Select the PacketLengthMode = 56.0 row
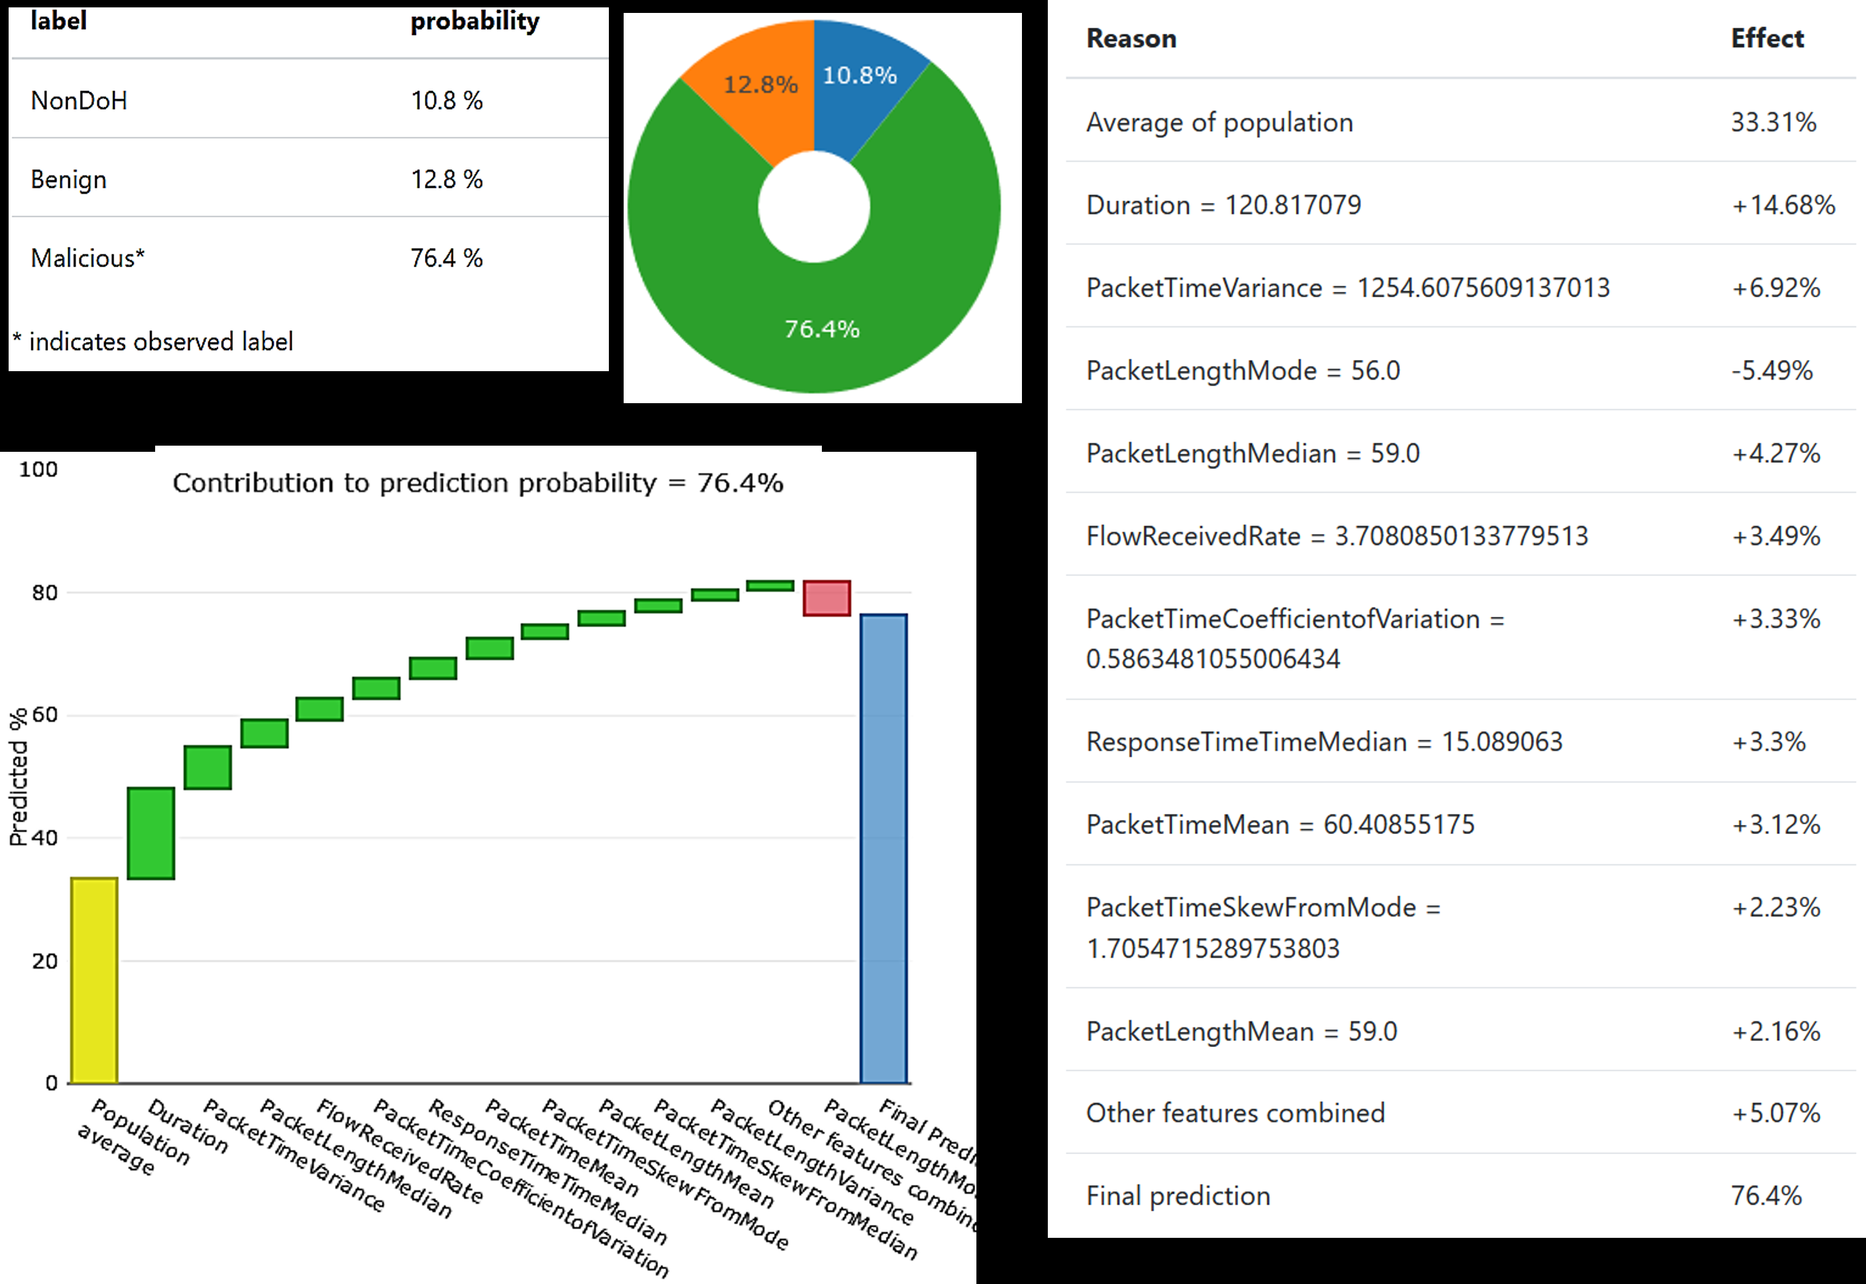Image resolution: width=1866 pixels, height=1284 pixels. [1242, 371]
